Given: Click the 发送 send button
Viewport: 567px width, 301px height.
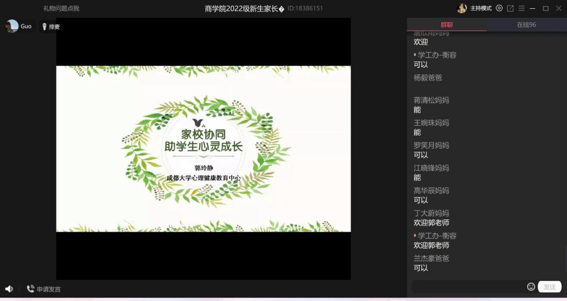Looking at the screenshot, I should (x=550, y=287).
